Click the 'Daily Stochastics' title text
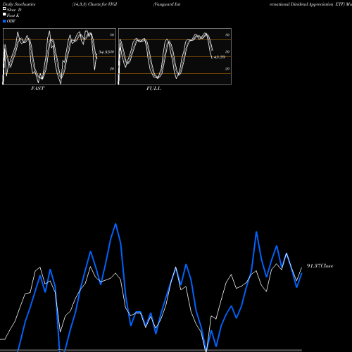Image resolution: width=352 pixels, height=352 pixels. tap(19, 4)
